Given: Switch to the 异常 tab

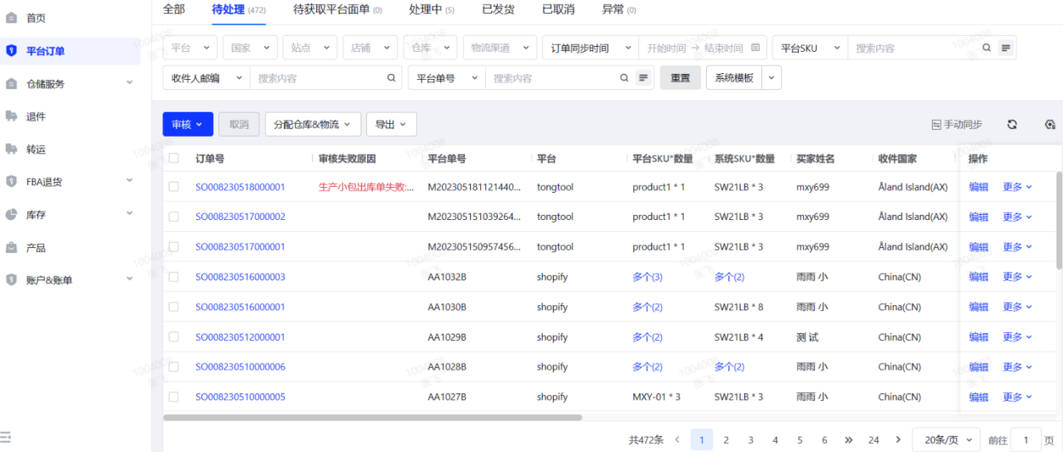Looking at the screenshot, I should [x=619, y=9].
